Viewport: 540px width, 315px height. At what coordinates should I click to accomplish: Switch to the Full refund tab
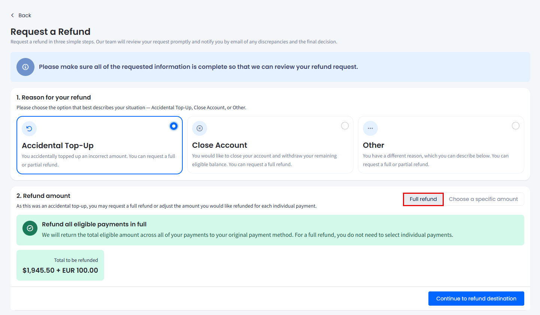coord(423,199)
